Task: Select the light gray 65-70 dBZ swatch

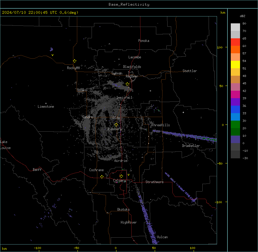Action: click(235, 34)
